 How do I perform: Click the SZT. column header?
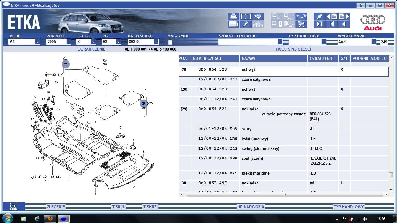coord(344,58)
